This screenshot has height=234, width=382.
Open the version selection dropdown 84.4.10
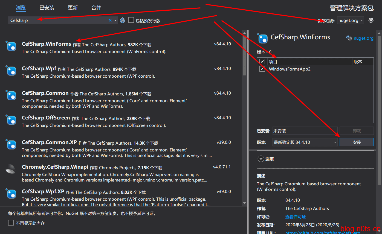[305, 142]
